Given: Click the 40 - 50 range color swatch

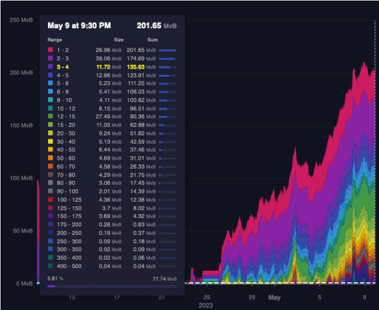Looking at the screenshot, I should 50,149.
